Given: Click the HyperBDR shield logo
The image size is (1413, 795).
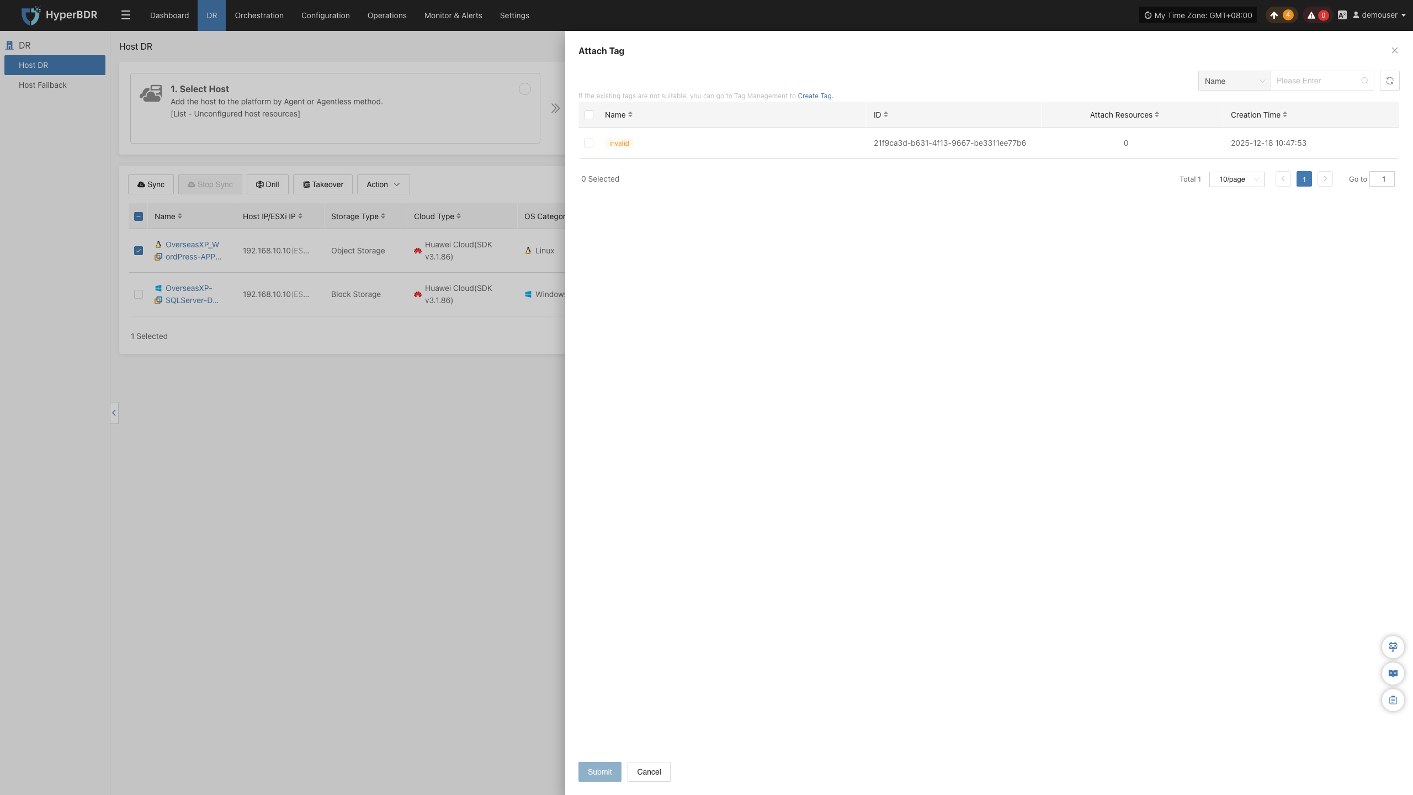Looking at the screenshot, I should coord(31,15).
